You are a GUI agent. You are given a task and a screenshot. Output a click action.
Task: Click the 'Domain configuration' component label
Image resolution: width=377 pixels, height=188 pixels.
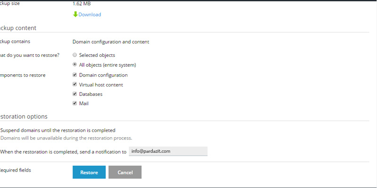(103, 75)
